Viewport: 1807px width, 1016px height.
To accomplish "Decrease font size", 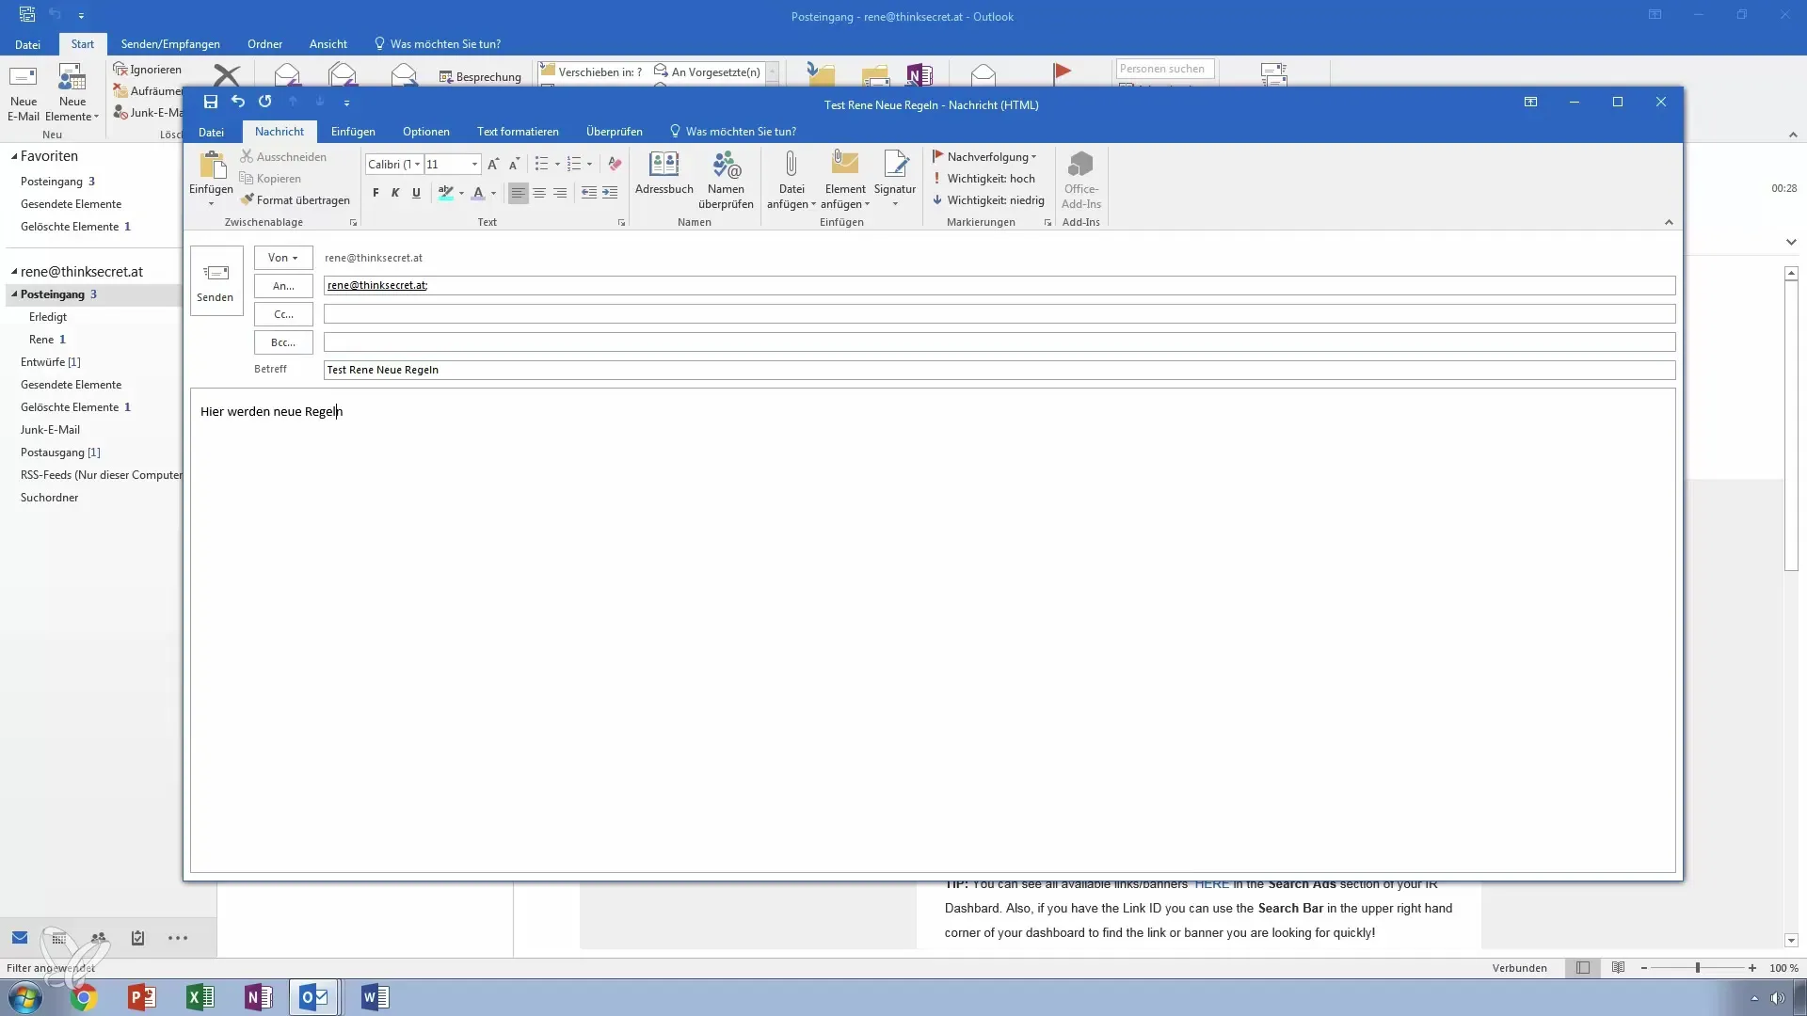I will [514, 164].
